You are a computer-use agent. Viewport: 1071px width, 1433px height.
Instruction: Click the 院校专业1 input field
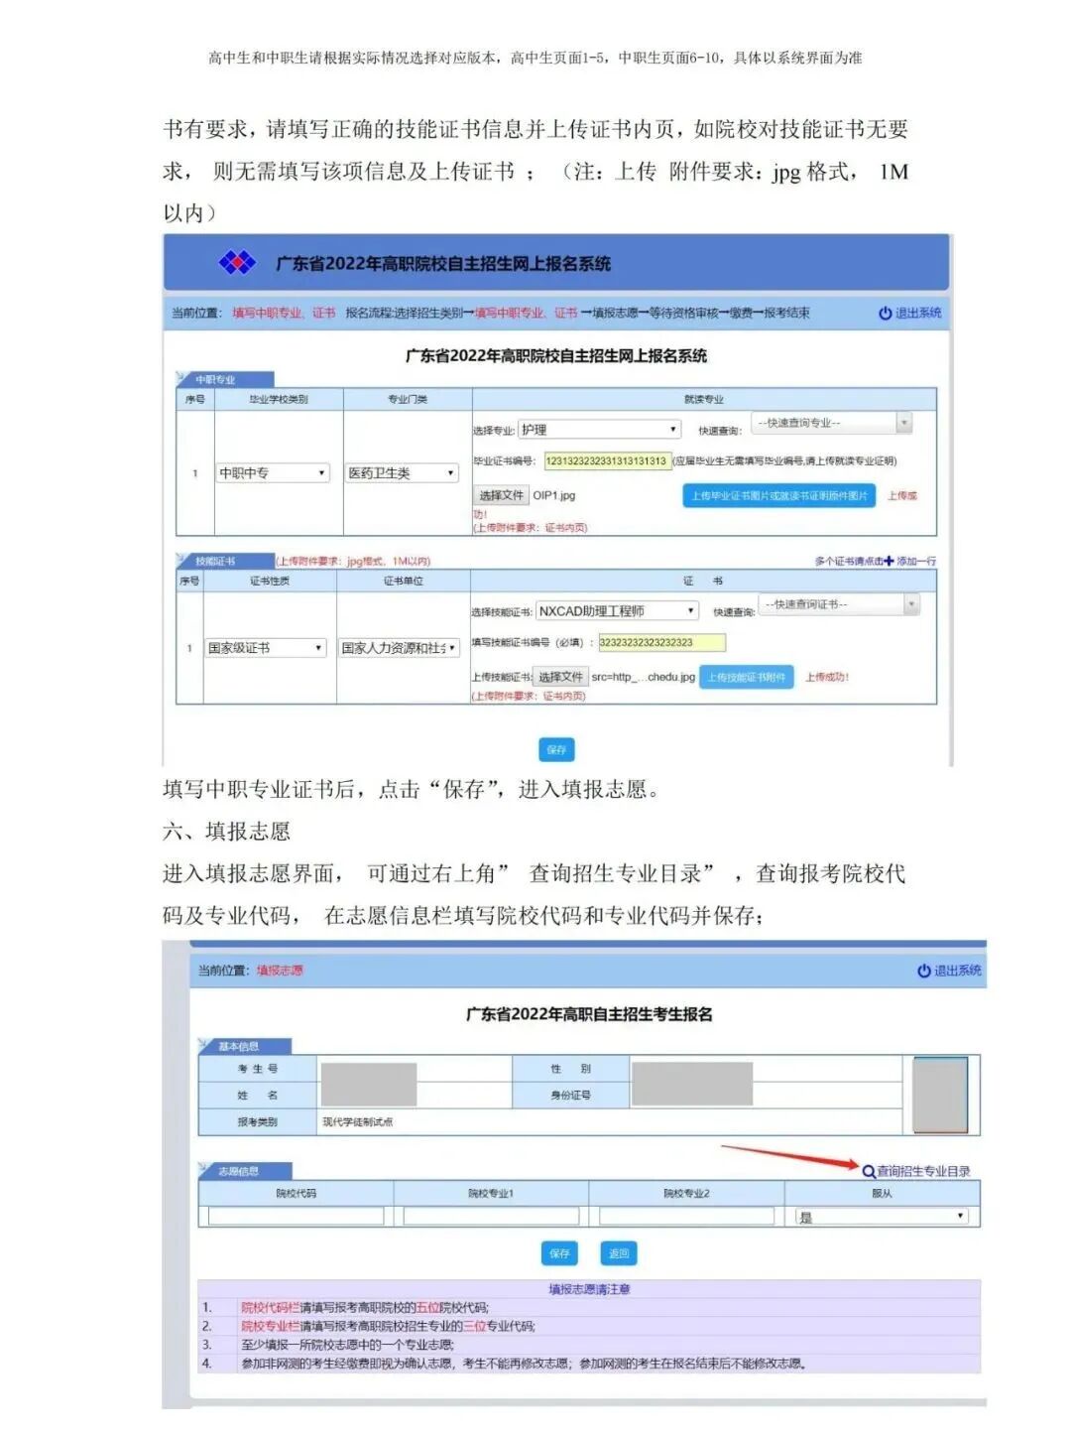[491, 1217]
